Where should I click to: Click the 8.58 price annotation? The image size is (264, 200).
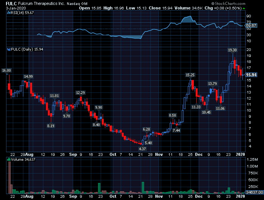point(172,115)
